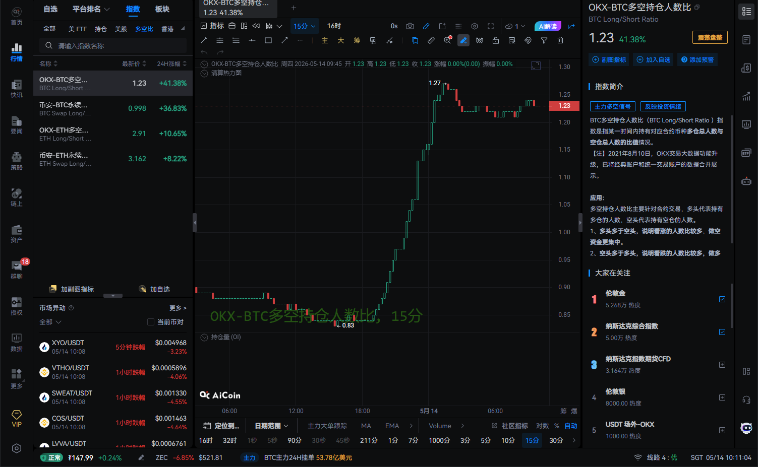The height and width of the screenshot is (467, 758).
Task: Open the 快讯 news flash sidebar icon
Action: (16, 88)
